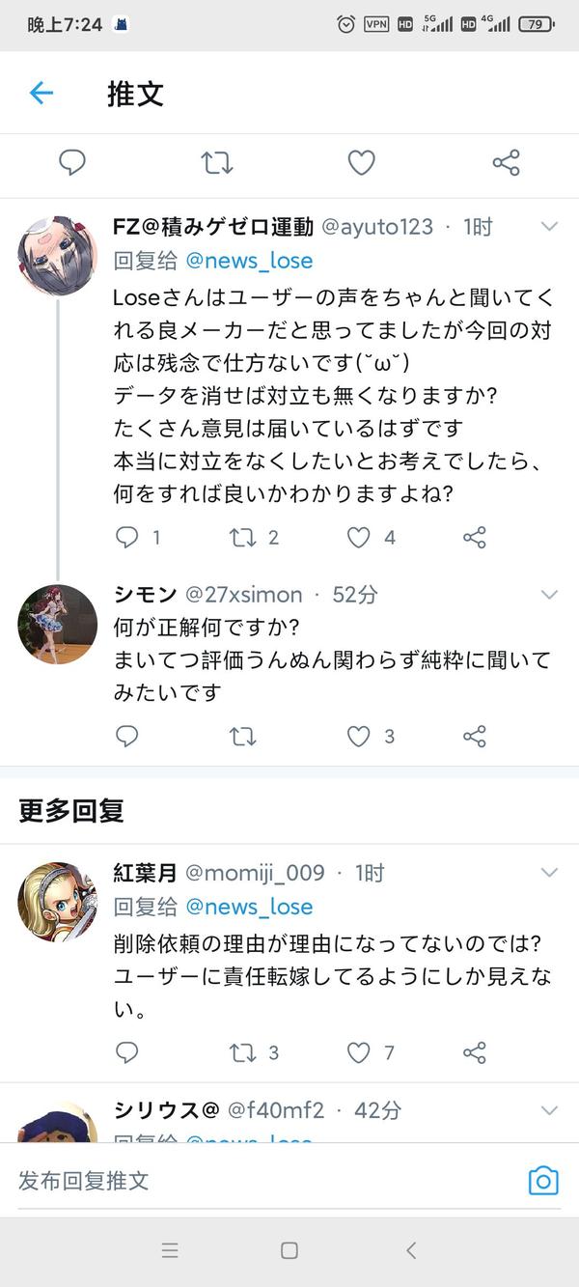Like the FZ@積みゲゼロ運動 reply
Image resolution: width=579 pixels, height=1287 pixels.
click(x=359, y=538)
